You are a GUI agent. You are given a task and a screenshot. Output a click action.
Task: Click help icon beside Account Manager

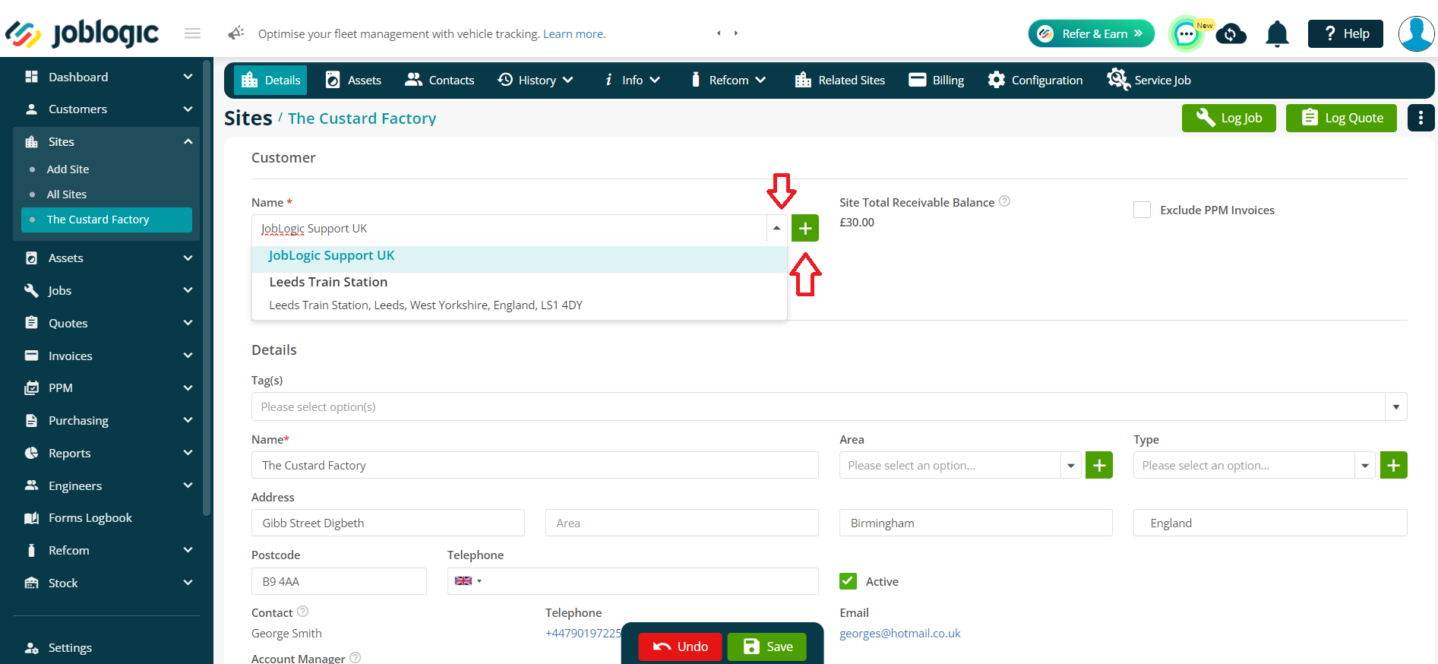[x=355, y=658]
